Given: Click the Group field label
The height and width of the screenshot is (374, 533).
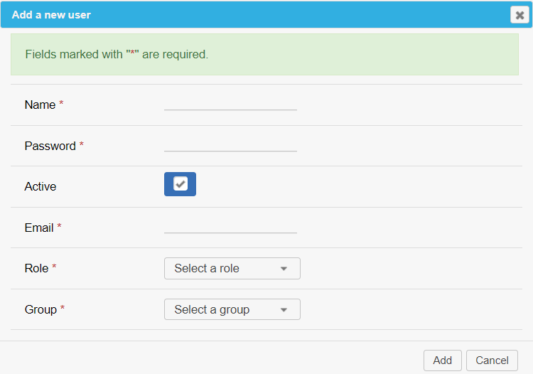Looking at the screenshot, I should tap(41, 309).
